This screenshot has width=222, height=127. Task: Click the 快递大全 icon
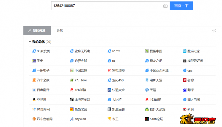(109, 90)
